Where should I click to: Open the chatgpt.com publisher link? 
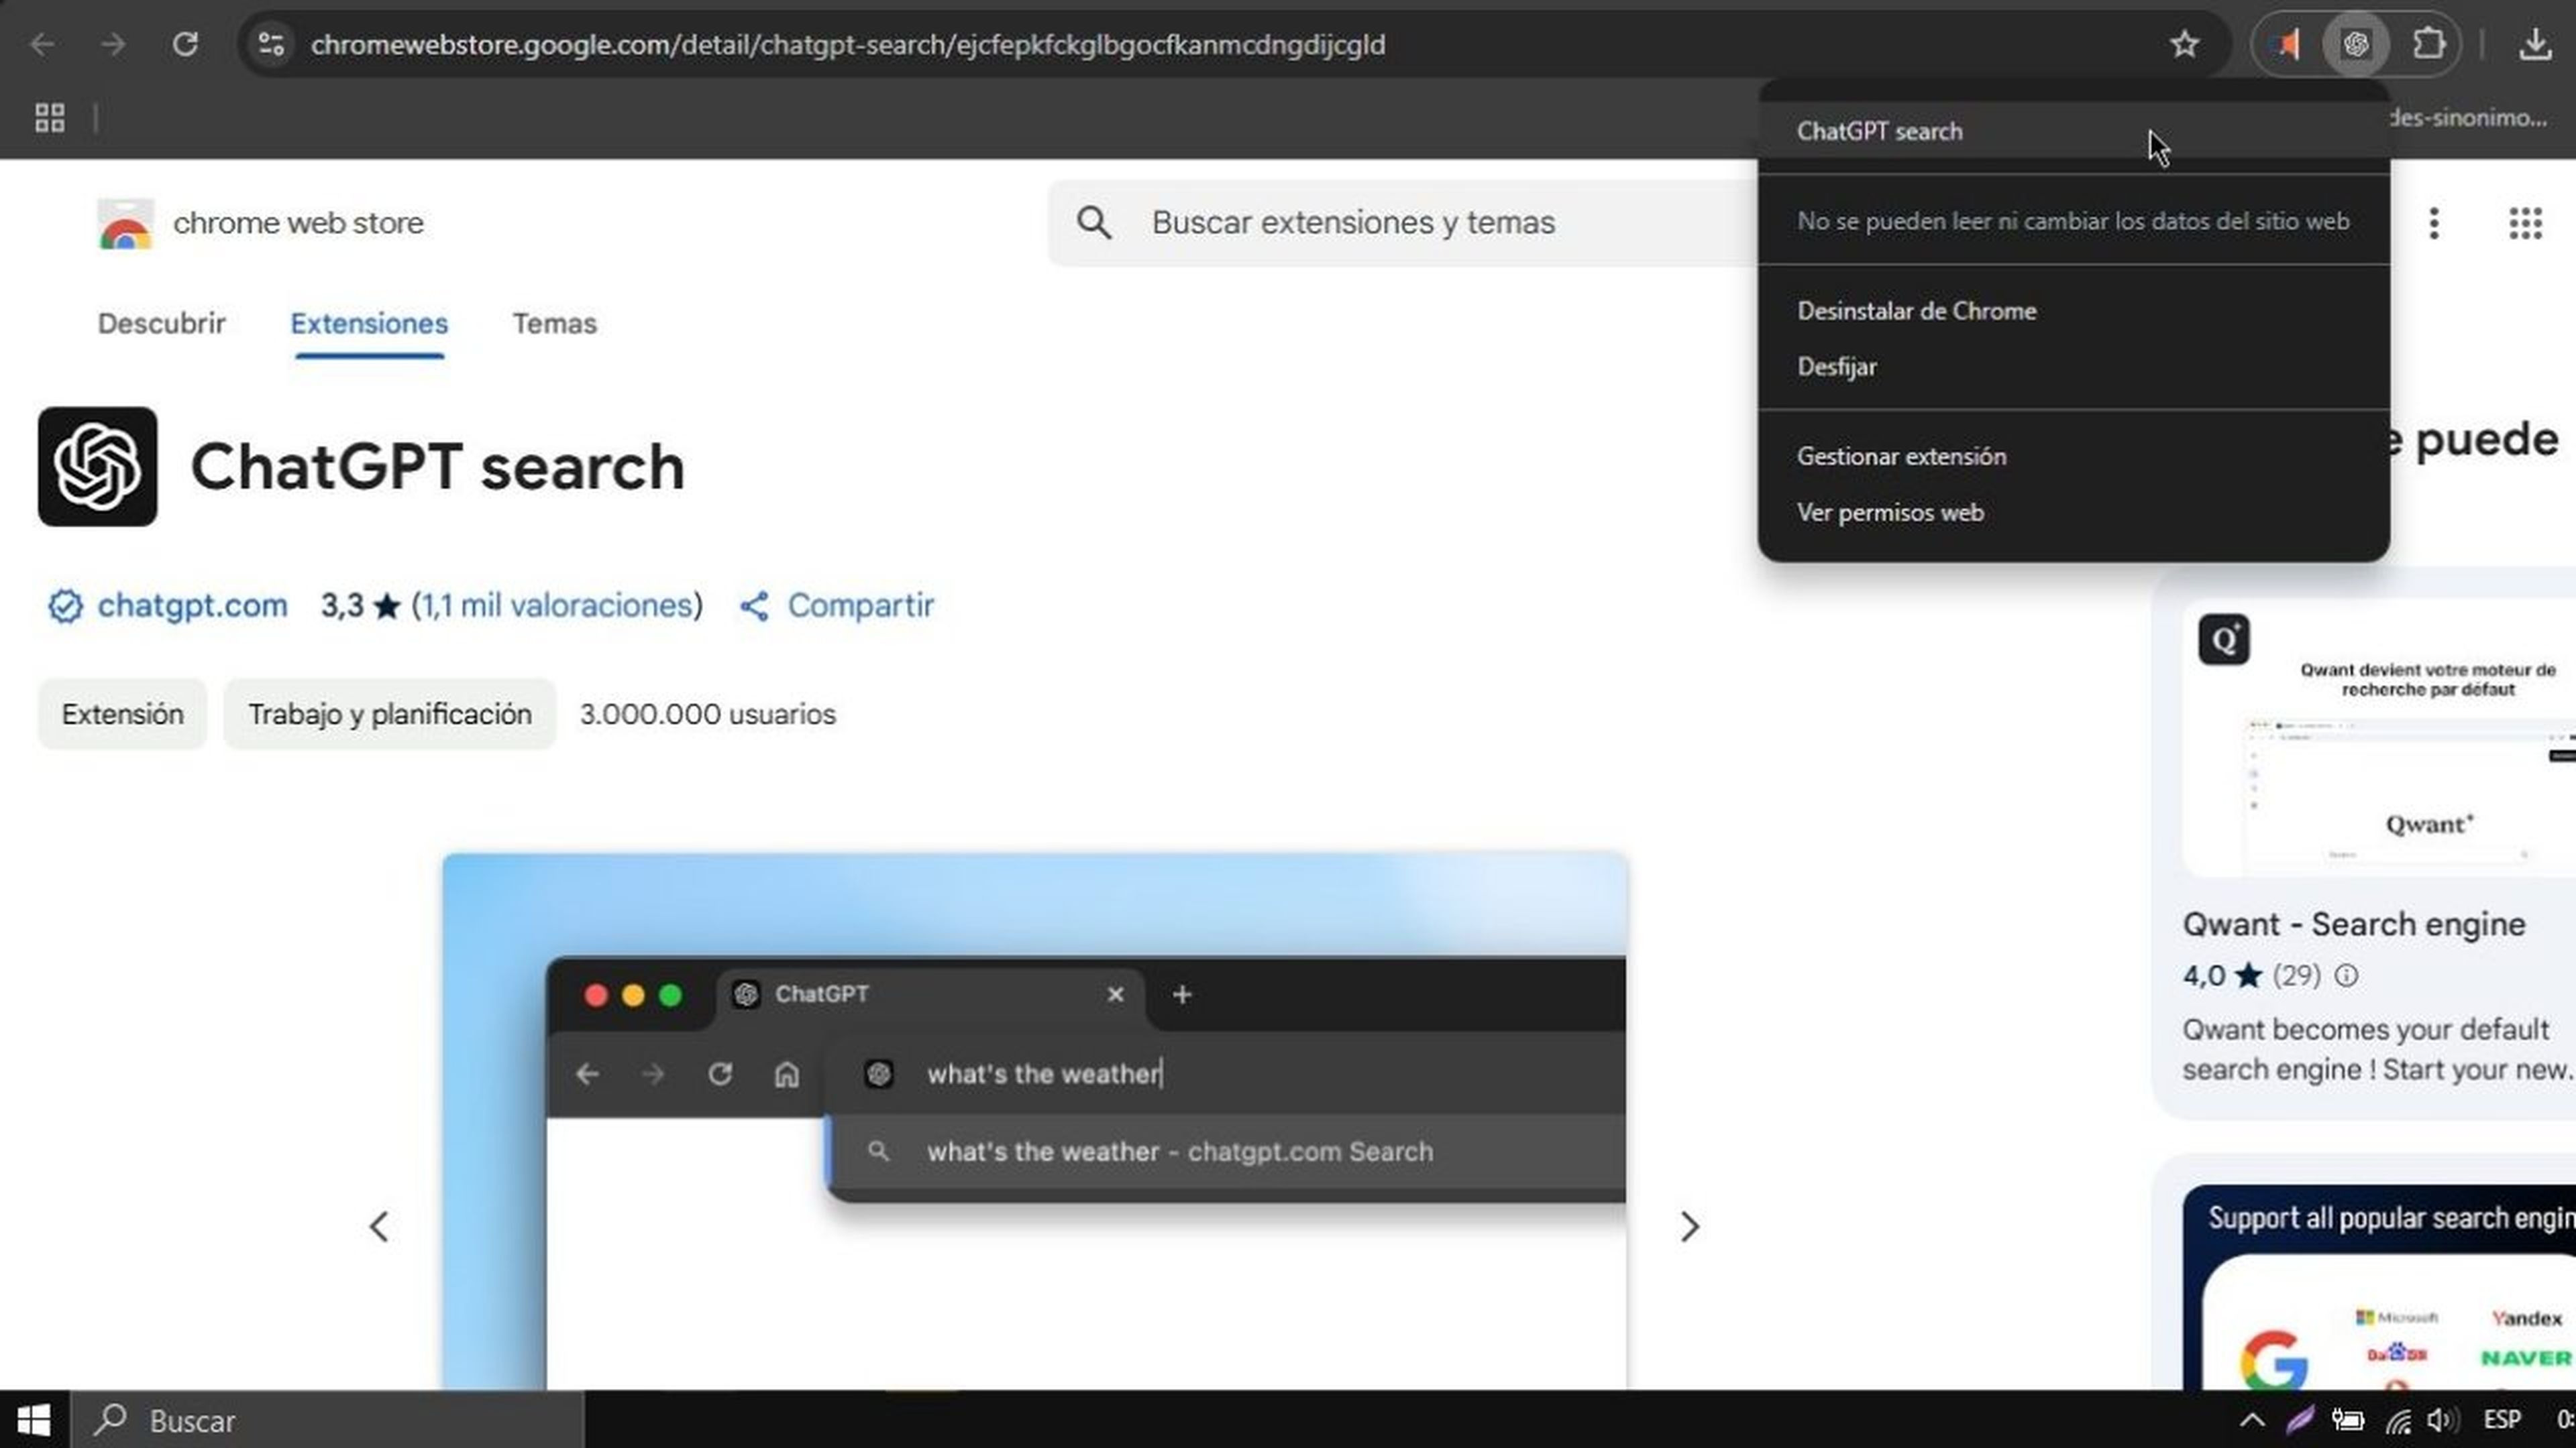tap(192, 605)
